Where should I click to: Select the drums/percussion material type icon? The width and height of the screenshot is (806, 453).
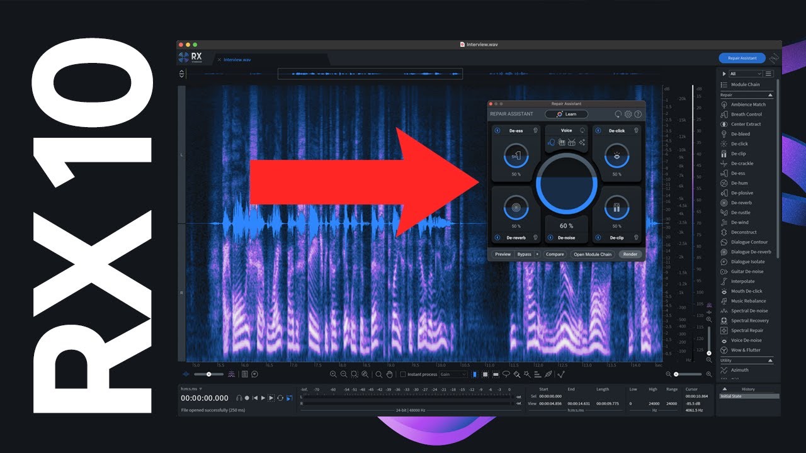coord(571,143)
